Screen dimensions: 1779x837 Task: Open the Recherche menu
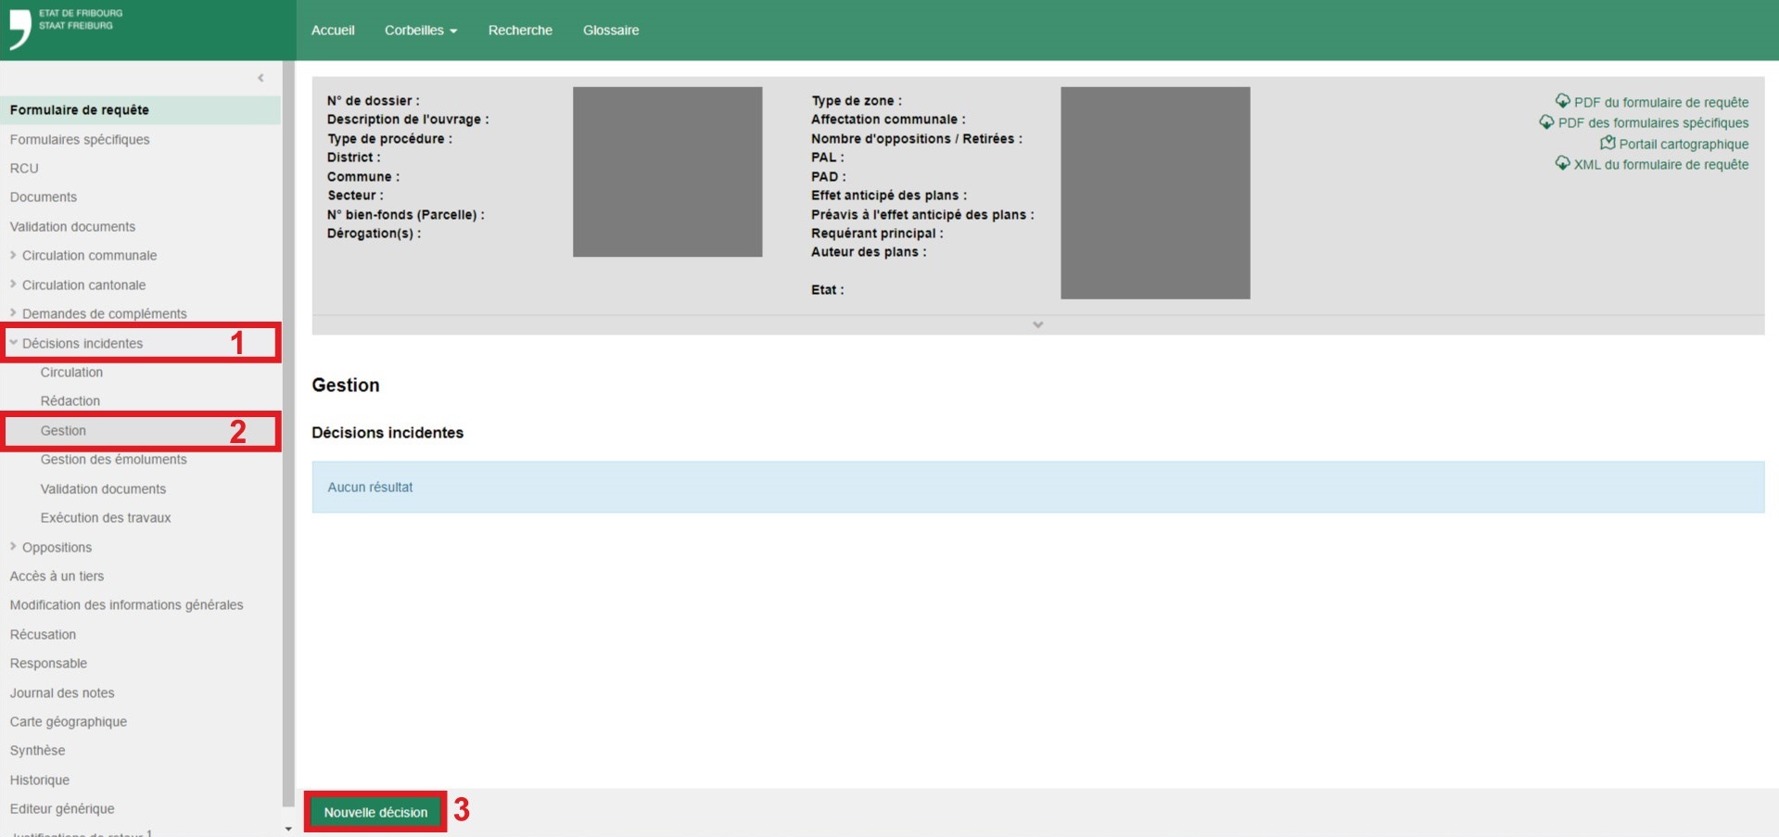tap(520, 31)
